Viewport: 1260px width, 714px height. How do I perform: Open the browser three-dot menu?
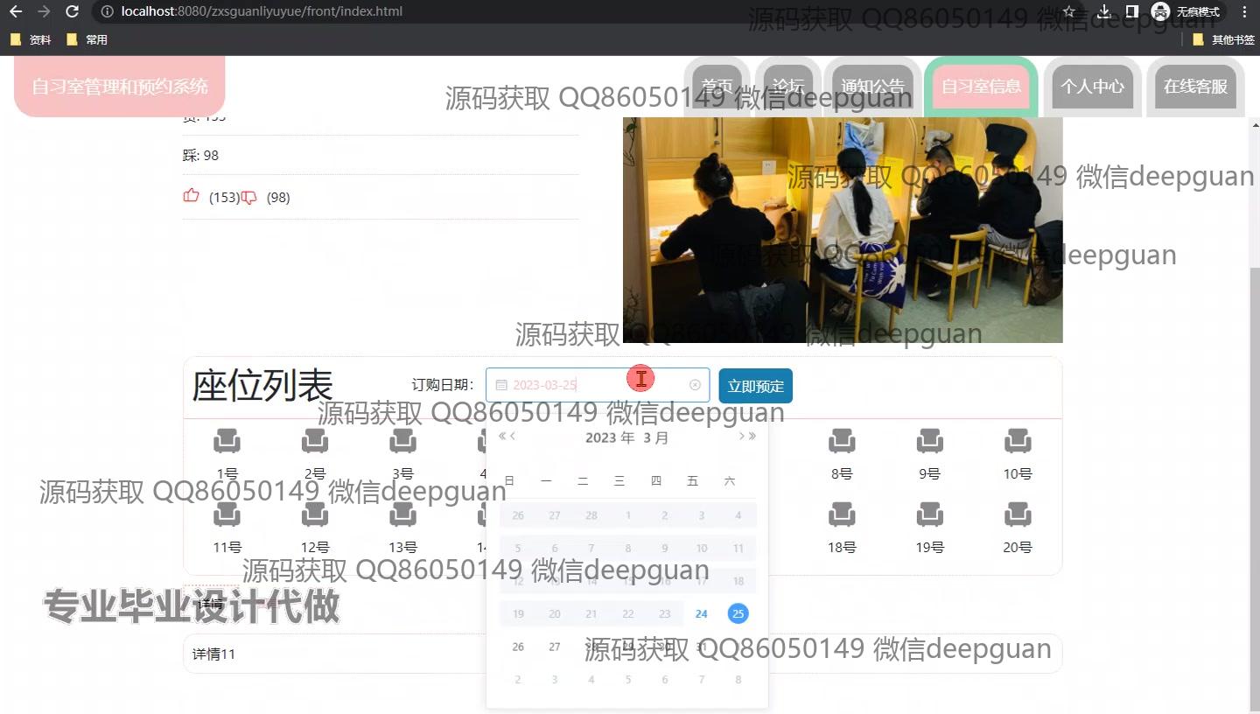pos(1244,11)
